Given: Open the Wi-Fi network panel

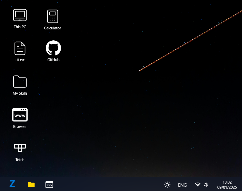Looking at the screenshot, I should [197, 185].
